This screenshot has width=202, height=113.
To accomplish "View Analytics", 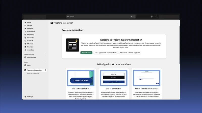I will pos(30,50).
